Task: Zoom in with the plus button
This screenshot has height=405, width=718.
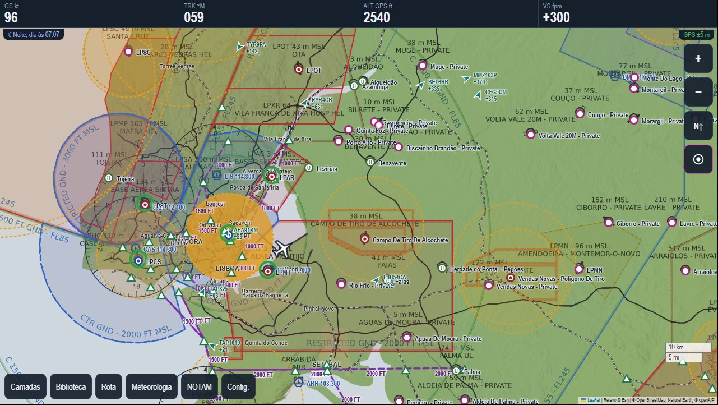Action: [x=698, y=59]
